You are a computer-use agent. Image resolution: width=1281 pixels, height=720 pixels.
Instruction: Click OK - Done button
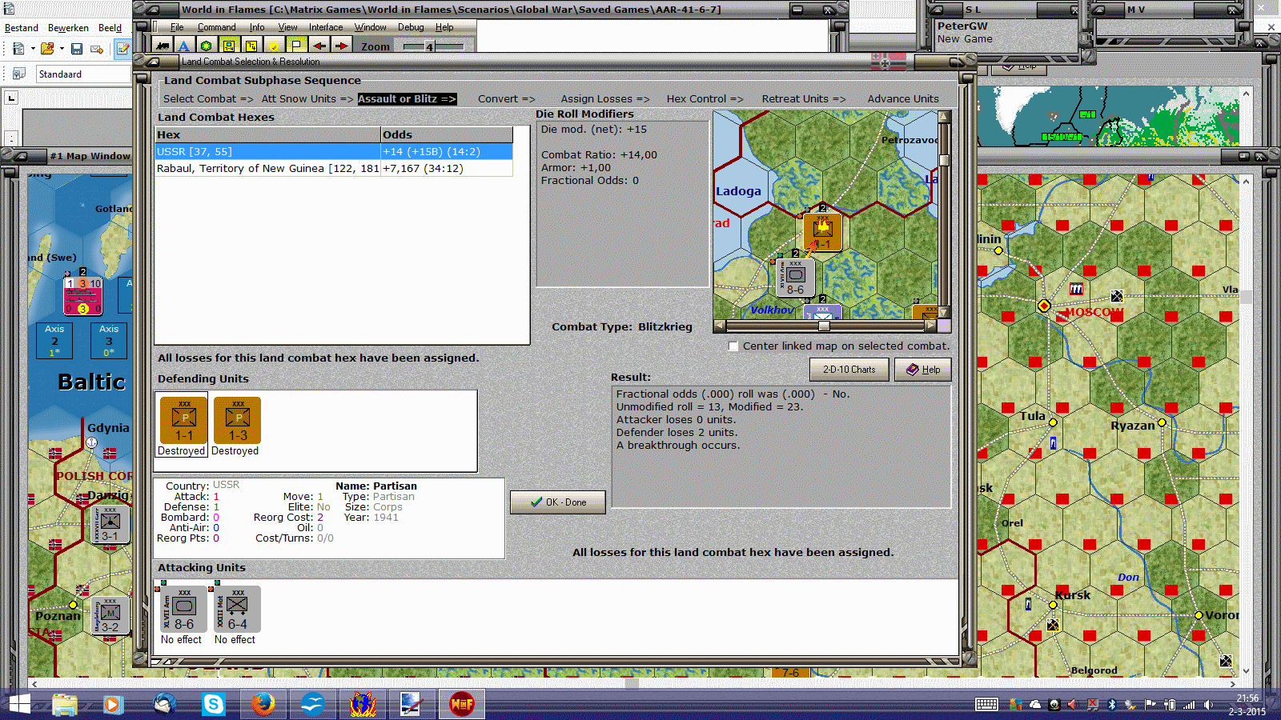tap(558, 502)
